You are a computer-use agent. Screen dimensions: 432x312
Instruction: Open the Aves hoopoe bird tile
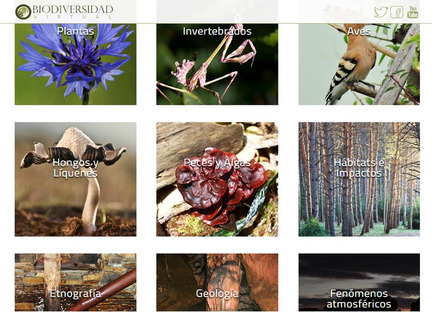(359, 64)
